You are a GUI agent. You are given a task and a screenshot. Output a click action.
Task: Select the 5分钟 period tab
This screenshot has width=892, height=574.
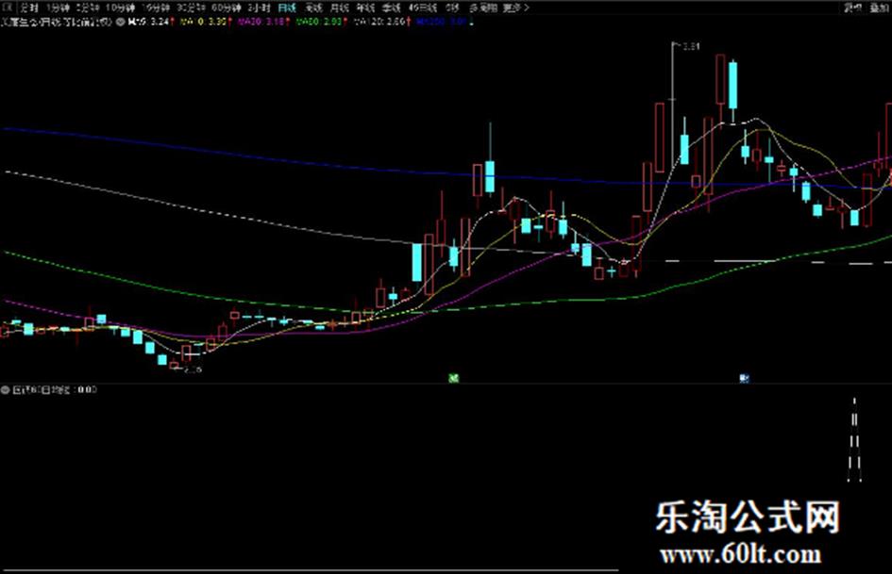88,8
